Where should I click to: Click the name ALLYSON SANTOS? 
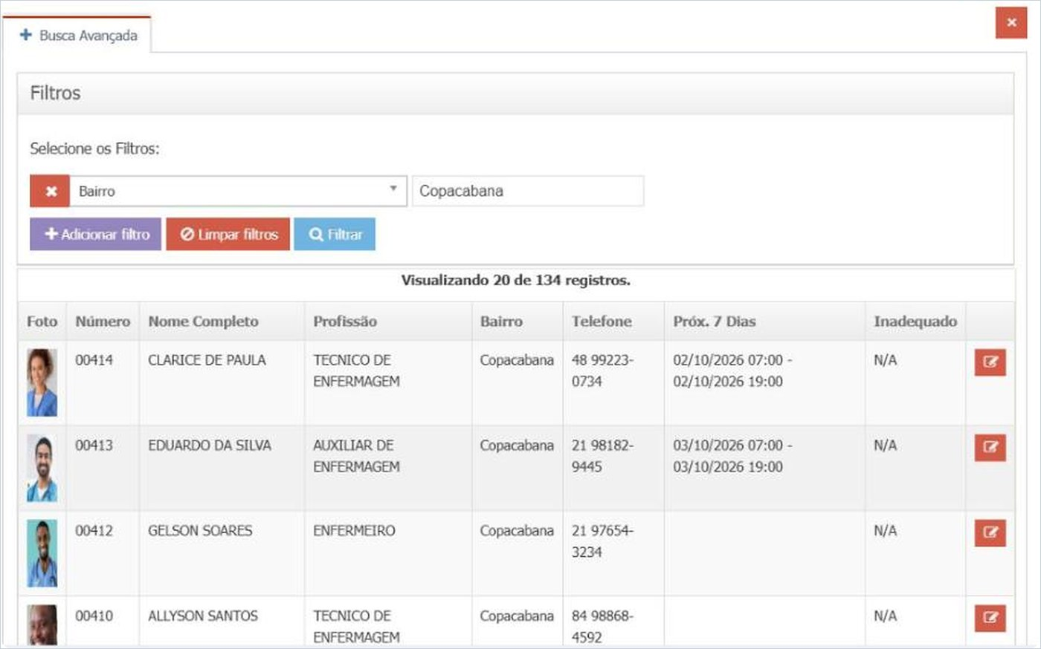tap(203, 616)
